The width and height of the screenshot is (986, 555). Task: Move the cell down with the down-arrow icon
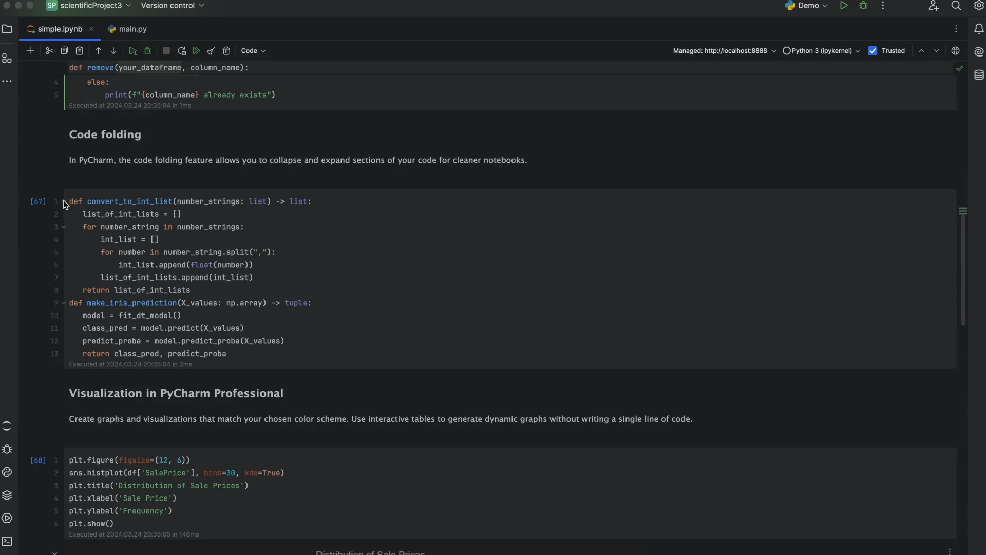point(113,51)
